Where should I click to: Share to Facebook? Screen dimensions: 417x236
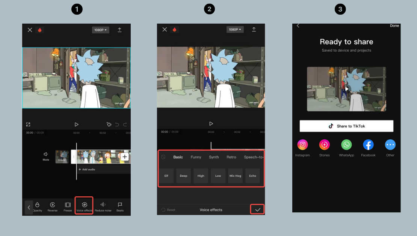(x=368, y=148)
